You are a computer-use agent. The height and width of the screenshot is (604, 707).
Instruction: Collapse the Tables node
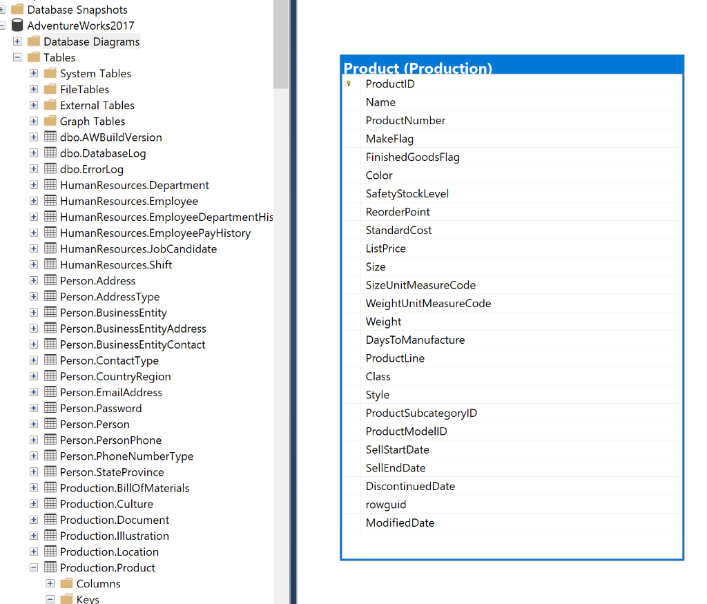17,57
